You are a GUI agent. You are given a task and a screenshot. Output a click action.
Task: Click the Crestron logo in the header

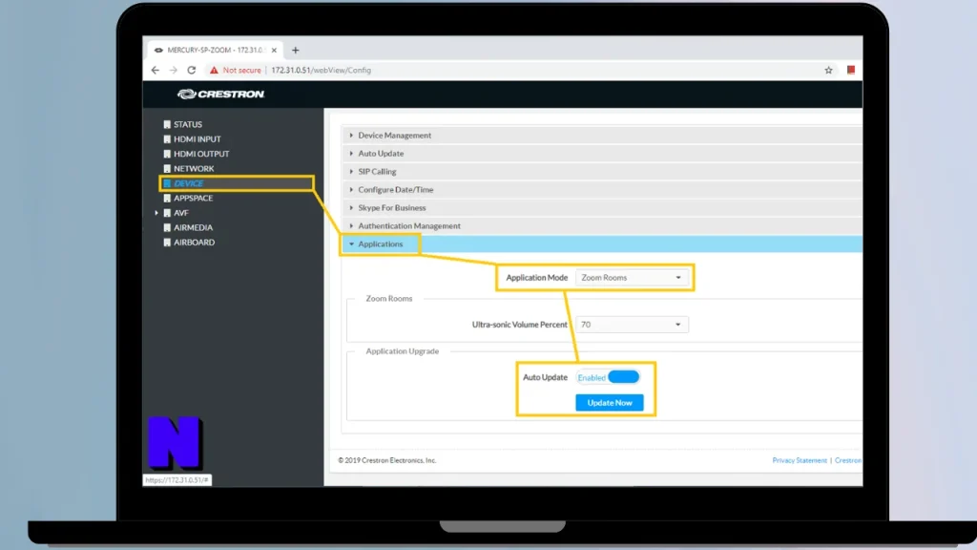220,95
